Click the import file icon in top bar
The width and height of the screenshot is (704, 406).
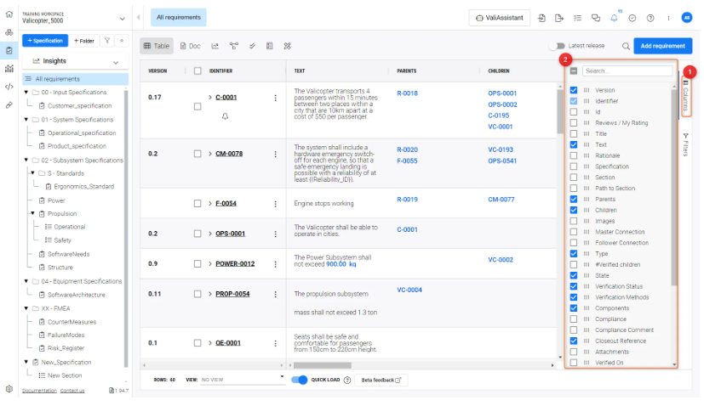[x=542, y=18]
